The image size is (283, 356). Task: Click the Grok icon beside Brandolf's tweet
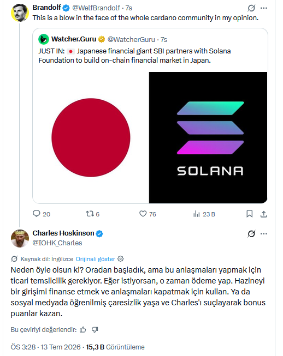(251, 8)
